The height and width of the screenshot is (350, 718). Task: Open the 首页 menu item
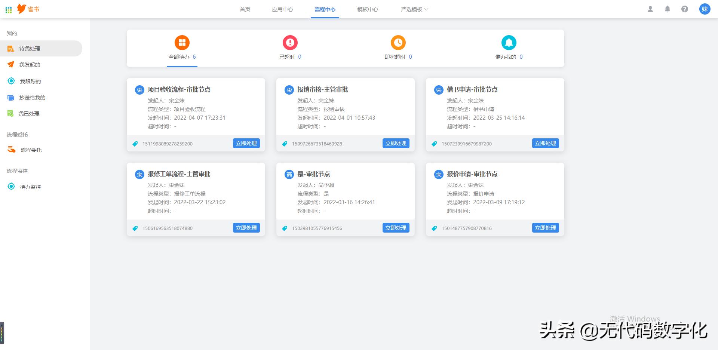point(245,9)
